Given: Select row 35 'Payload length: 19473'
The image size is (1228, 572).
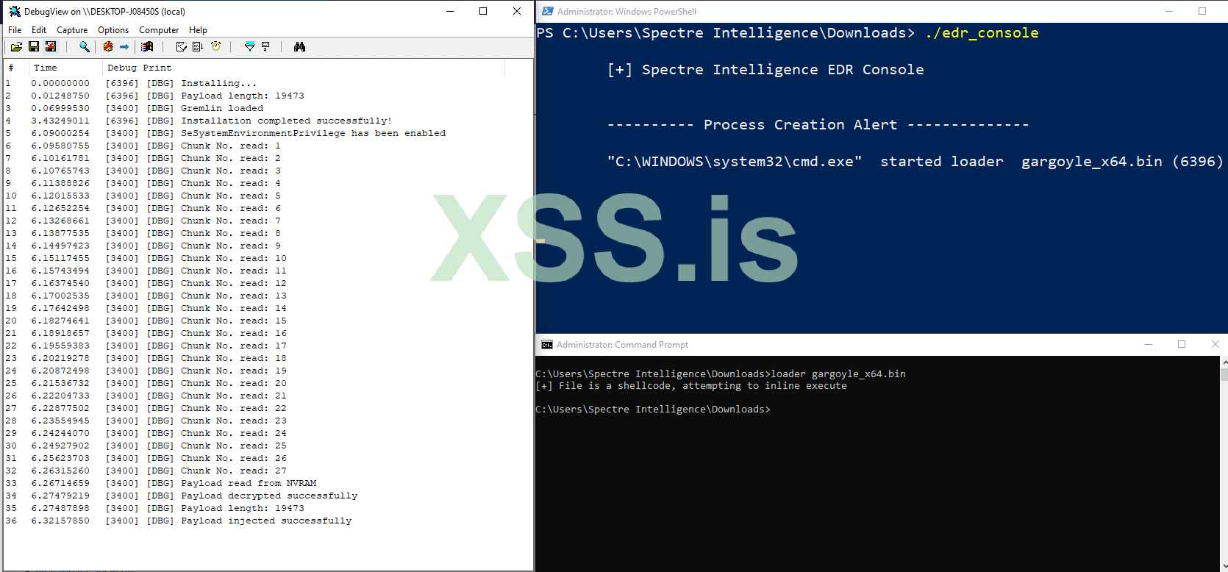Looking at the screenshot, I should click(x=268, y=509).
